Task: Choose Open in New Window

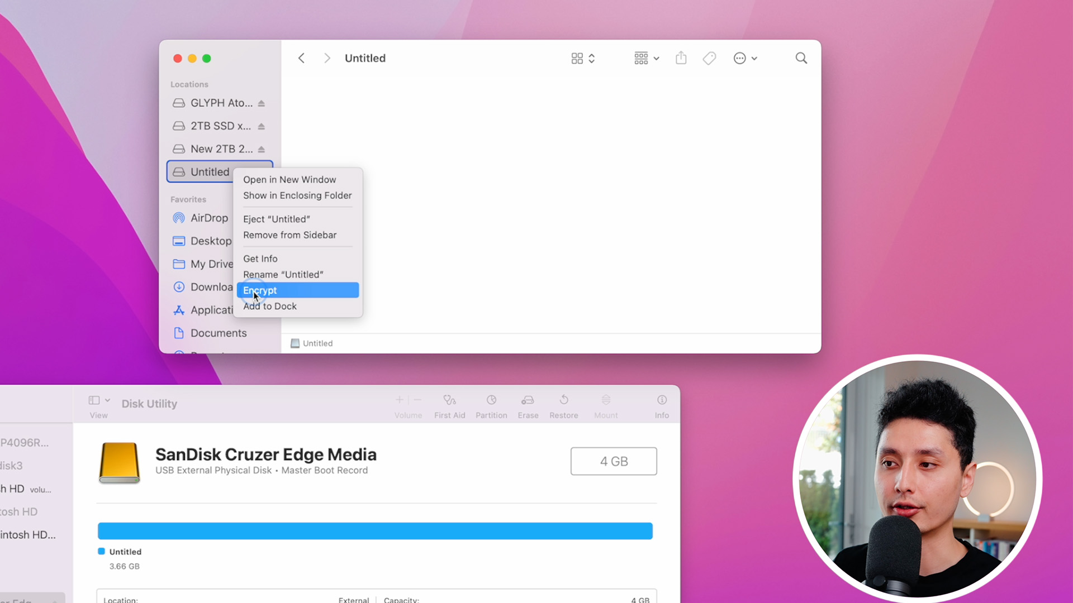Action: pyautogui.click(x=297, y=179)
